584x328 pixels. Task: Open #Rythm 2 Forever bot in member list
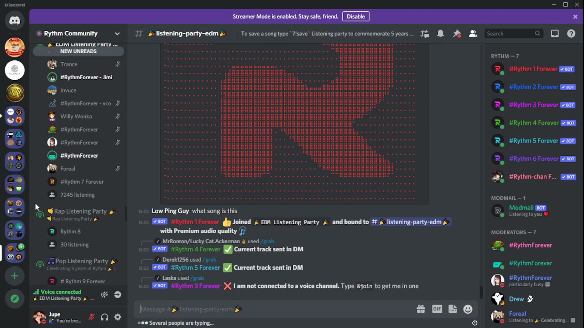[x=533, y=87]
